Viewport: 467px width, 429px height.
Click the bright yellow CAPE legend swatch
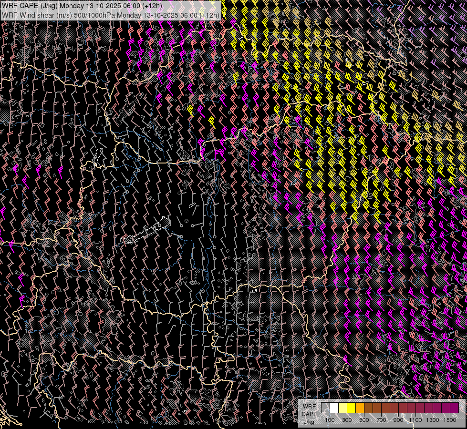click(351, 408)
